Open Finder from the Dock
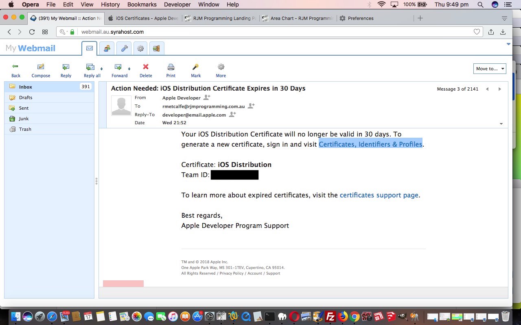The width and height of the screenshot is (521, 325). coord(15,316)
